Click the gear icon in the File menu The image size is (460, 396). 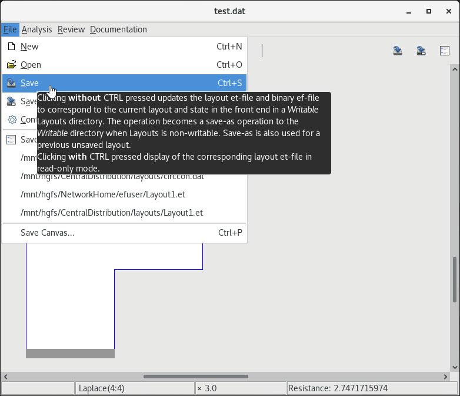11,120
